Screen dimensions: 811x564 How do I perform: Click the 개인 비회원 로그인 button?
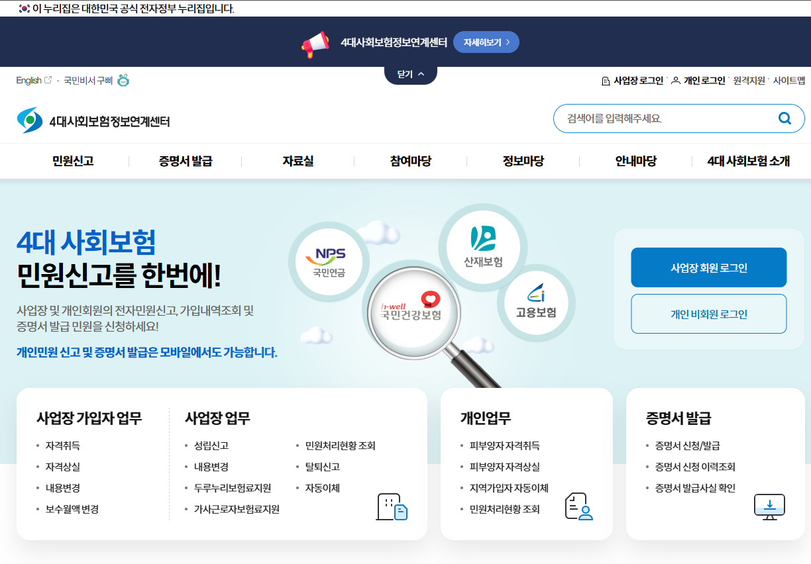tap(709, 314)
